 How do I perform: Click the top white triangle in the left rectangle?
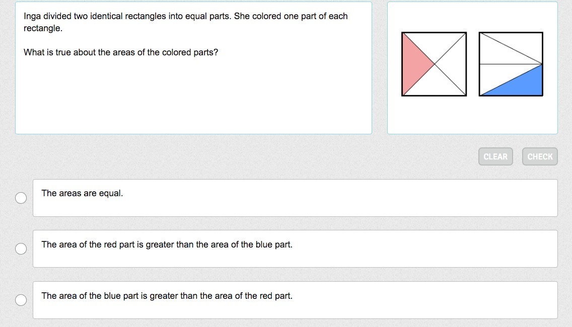[434, 43]
